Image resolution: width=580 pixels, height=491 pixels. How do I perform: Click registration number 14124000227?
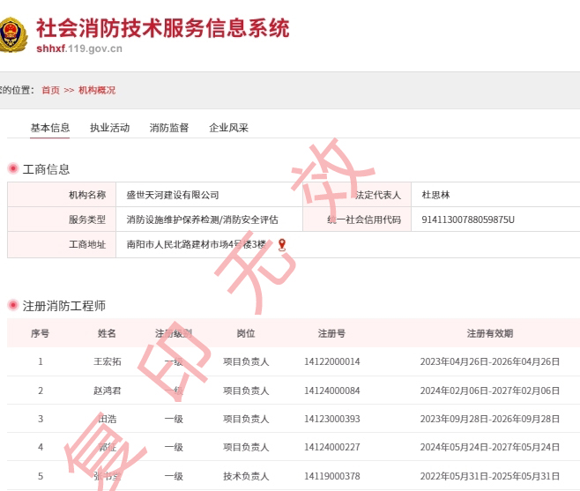(331, 447)
